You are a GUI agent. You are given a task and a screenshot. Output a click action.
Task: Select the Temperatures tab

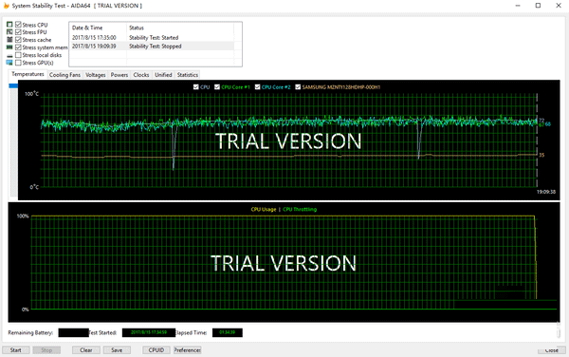pyautogui.click(x=28, y=74)
